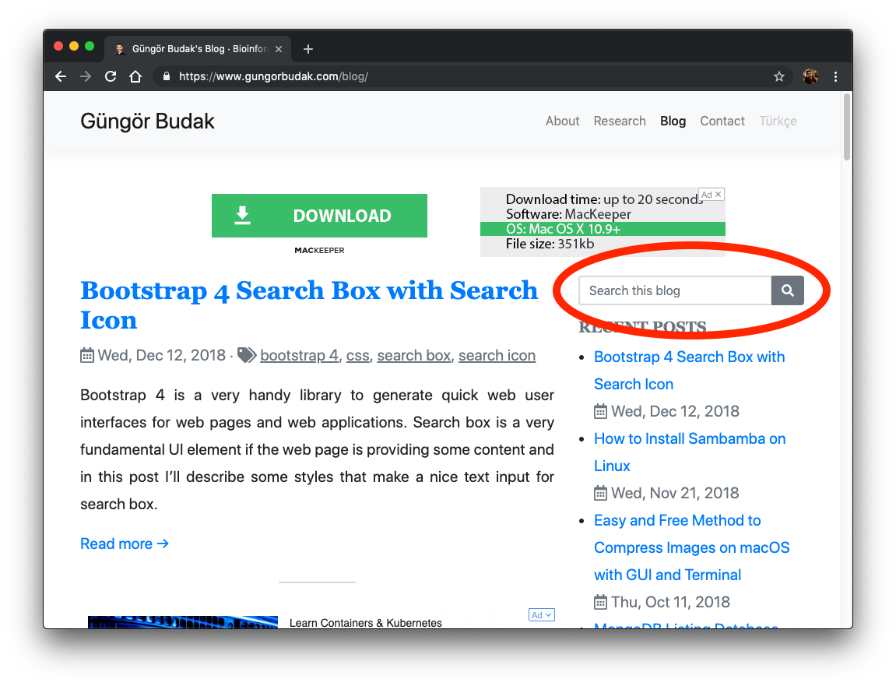
Task: Expand the Ad options dropdown on the Kubernetes ad
Action: pyautogui.click(x=542, y=615)
